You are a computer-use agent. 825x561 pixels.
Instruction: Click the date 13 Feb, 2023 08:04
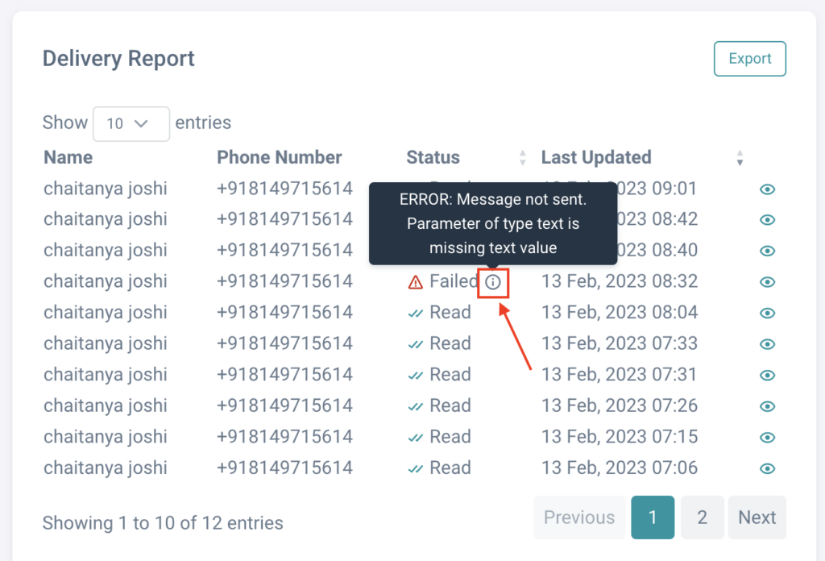(x=620, y=312)
